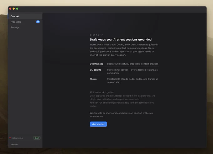Image resolution: width=213 pixels, height=154 pixels.
Task: Maximize the window with green button
Action: (17, 9)
